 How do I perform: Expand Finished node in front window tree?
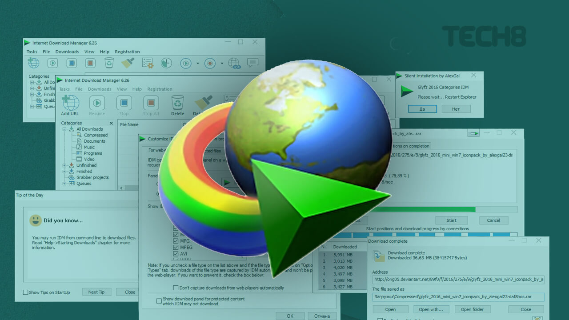click(65, 171)
